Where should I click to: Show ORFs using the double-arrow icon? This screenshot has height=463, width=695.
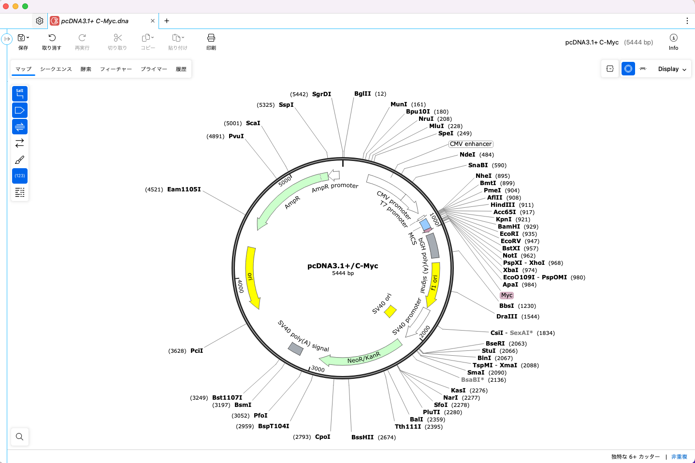(19, 143)
